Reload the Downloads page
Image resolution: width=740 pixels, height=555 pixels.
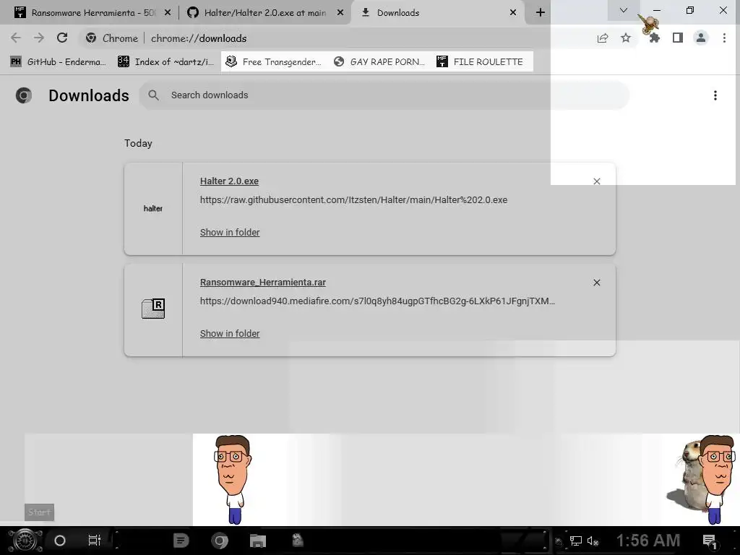pos(62,38)
